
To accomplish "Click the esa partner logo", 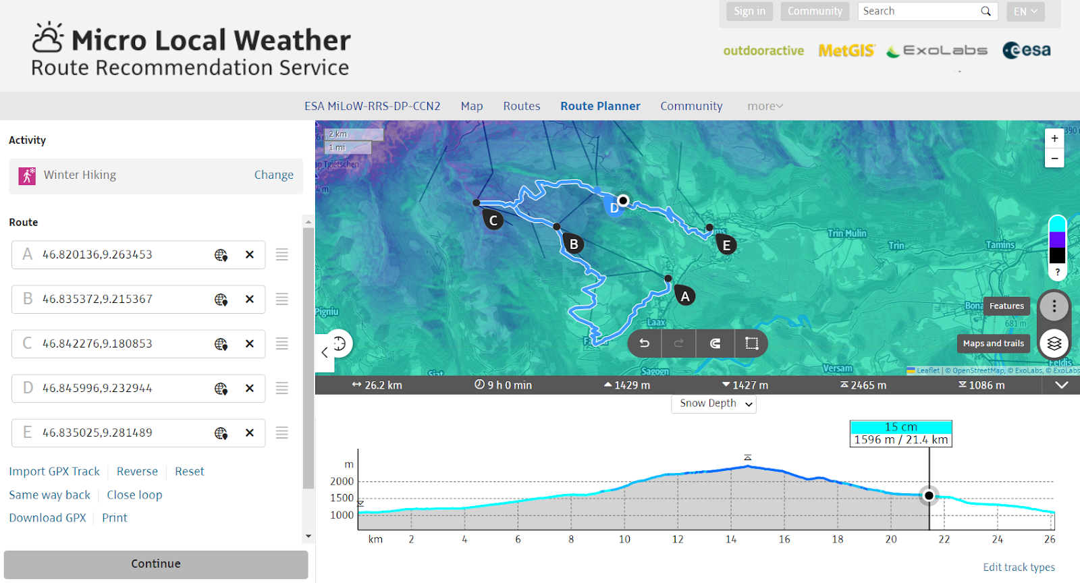I will (1027, 51).
